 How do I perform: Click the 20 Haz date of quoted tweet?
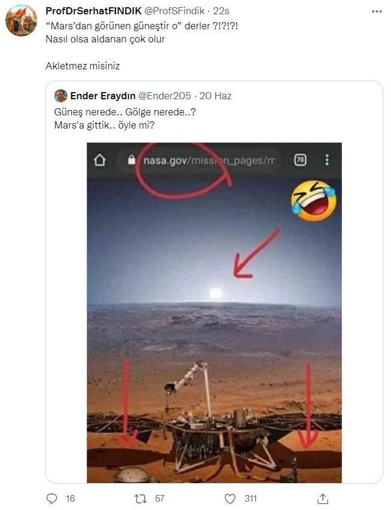(x=216, y=96)
